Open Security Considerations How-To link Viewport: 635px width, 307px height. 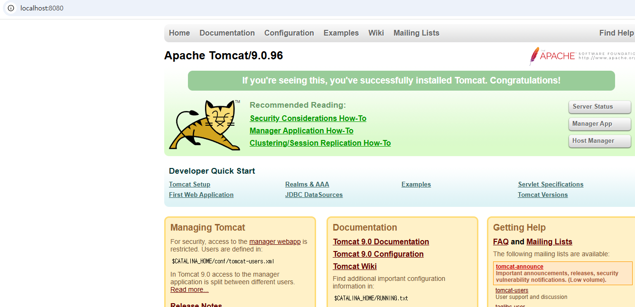coord(308,118)
